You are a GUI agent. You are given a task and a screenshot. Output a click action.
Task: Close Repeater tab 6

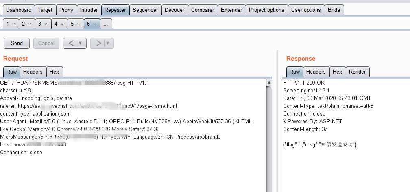[95, 24]
